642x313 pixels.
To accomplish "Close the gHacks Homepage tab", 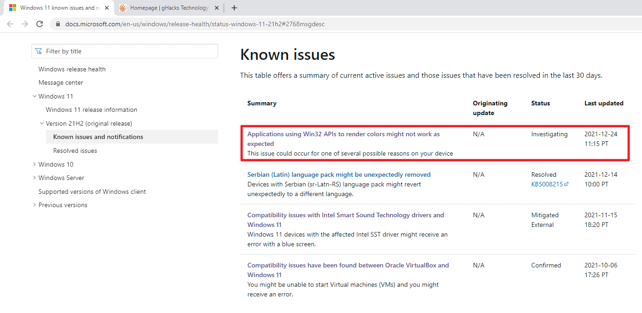I will point(217,8).
